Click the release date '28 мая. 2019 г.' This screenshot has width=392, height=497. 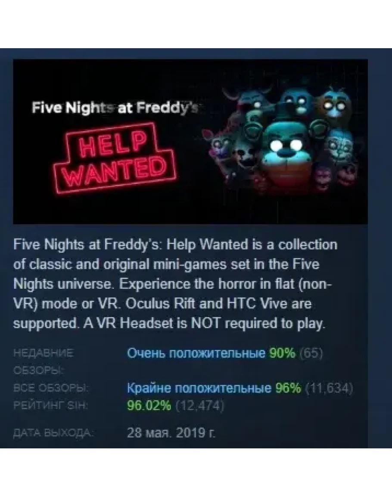(171, 432)
